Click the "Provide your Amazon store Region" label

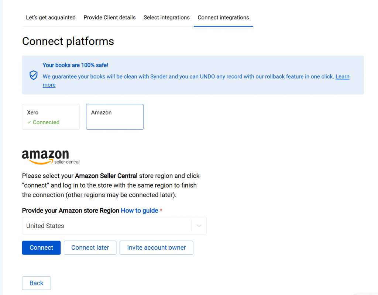71,211
